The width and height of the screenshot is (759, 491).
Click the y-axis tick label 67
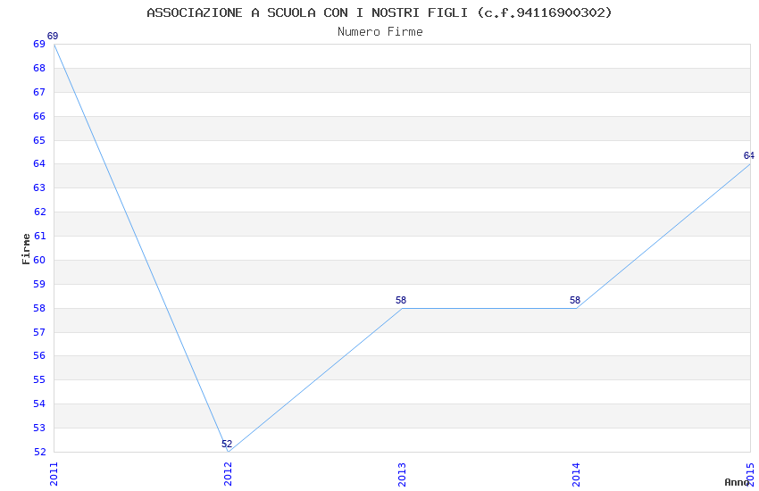click(39, 92)
